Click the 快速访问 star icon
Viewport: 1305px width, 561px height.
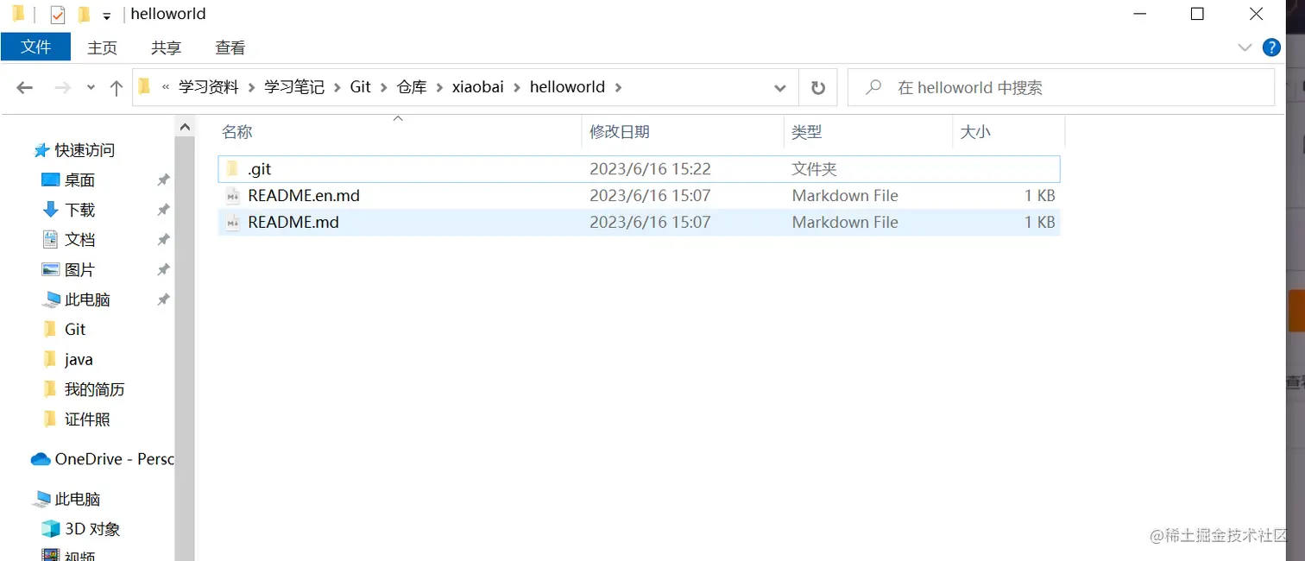(41, 150)
